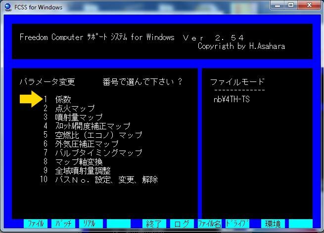Minimize the FCSS for Windows window
This screenshot has height=233, width=324.
[278, 5]
